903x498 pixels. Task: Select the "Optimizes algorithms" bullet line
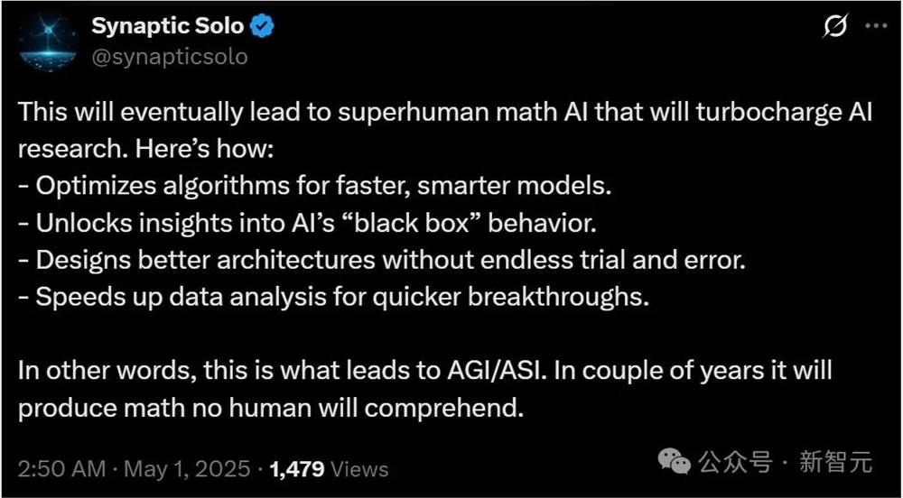pyautogui.click(x=314, y=187)
